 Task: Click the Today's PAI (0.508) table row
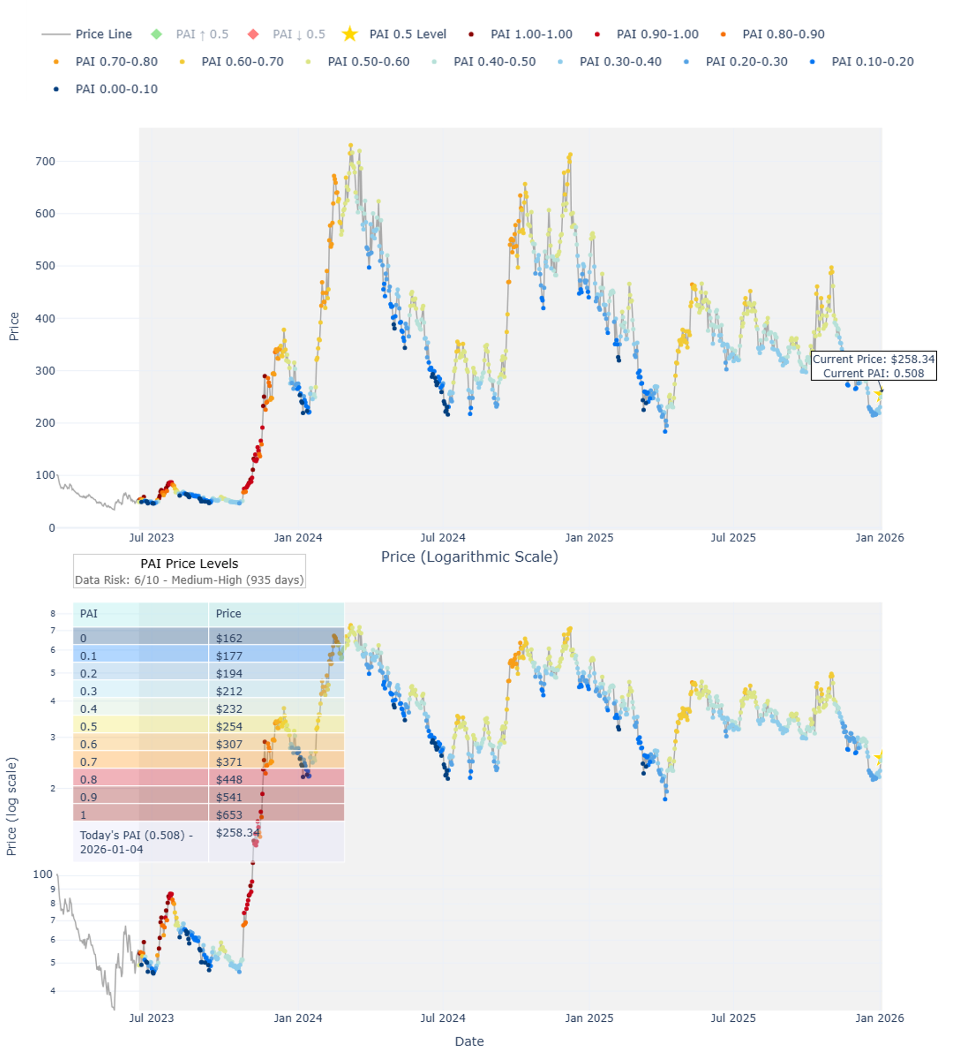pos(136,842)
